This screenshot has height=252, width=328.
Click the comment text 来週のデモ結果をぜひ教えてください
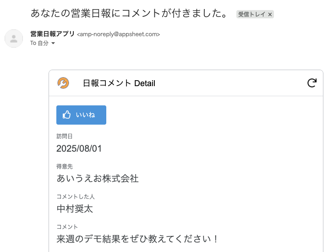[137, 239]
